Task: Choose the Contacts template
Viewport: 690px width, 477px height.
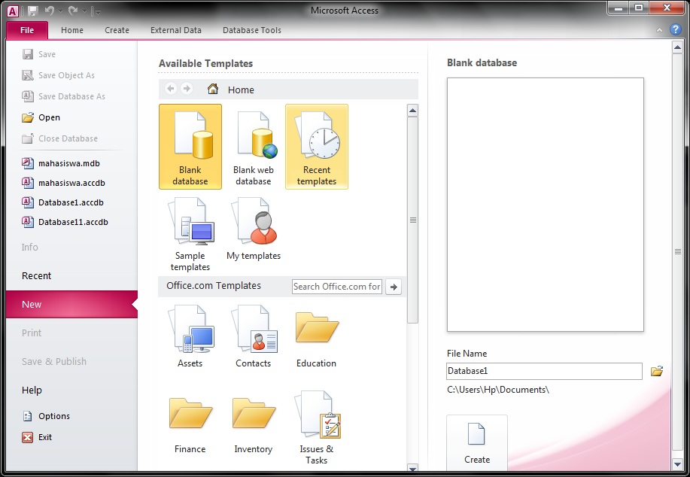Action: [x=254, y=336]
